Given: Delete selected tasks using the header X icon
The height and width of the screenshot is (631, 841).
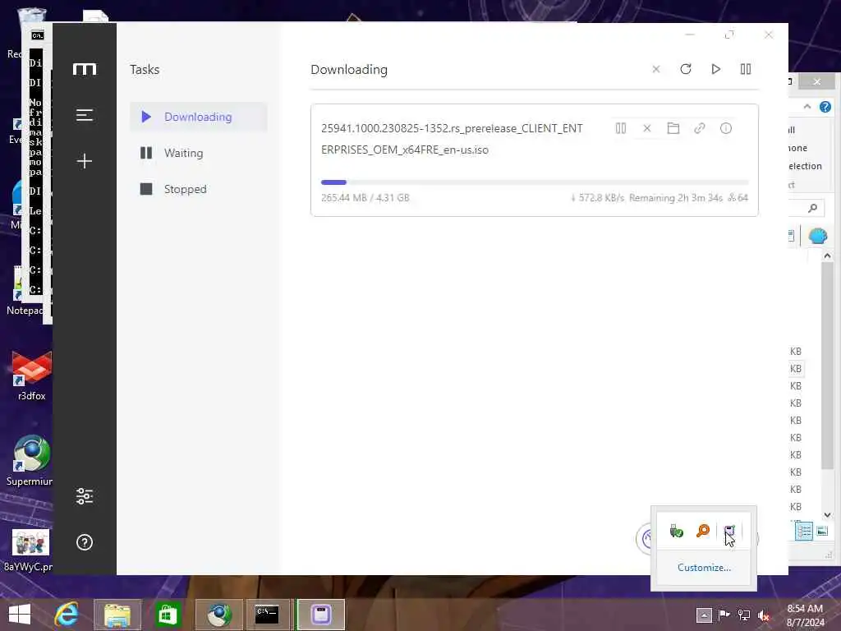Looking at the screenshot, I should pos(656,69).
